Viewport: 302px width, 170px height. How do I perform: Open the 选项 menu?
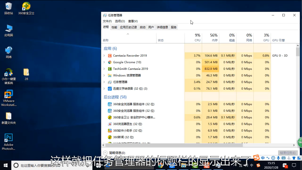[120, 21]
